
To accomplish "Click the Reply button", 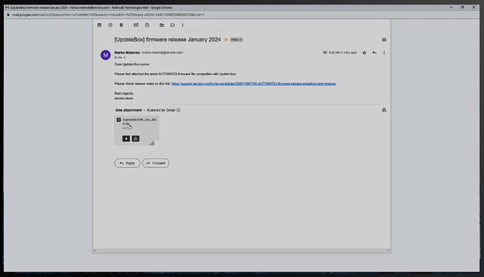I will tap(127, 163).
